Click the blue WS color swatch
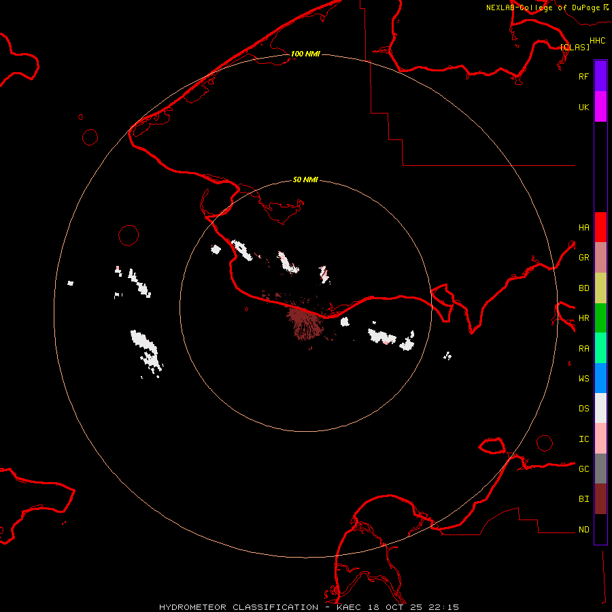Image resolution: width=612 pixels, height=612 pixels. (x=600, y=378)
